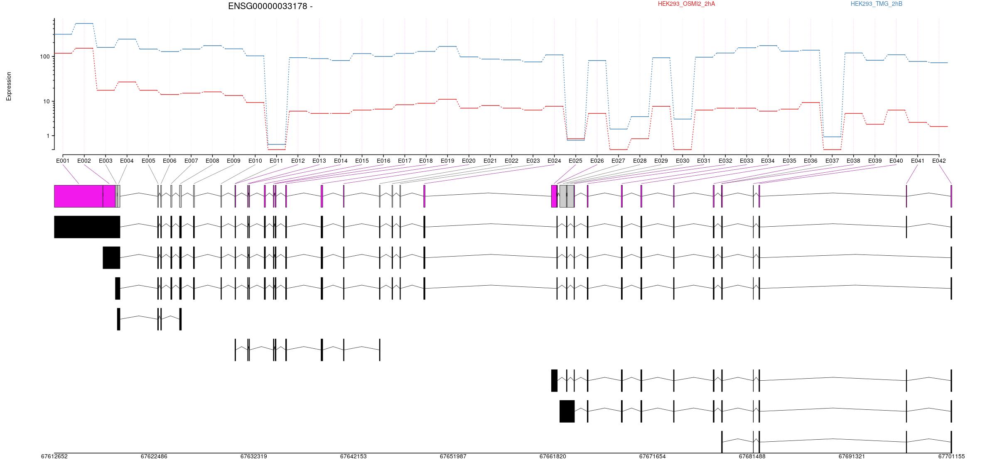Click exon label E015
Viewport: 997px width, 465px height.
pos(362,161)
